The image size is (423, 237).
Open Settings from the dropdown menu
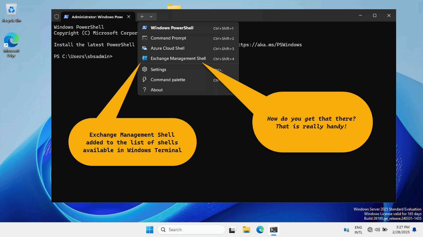(x=188, y=69)
